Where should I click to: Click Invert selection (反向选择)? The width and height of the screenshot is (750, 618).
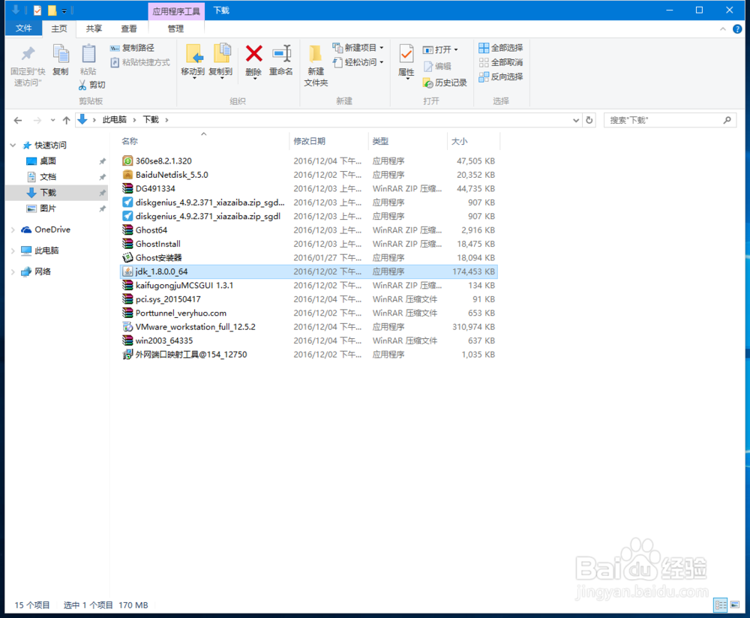(x=501, y=76)
